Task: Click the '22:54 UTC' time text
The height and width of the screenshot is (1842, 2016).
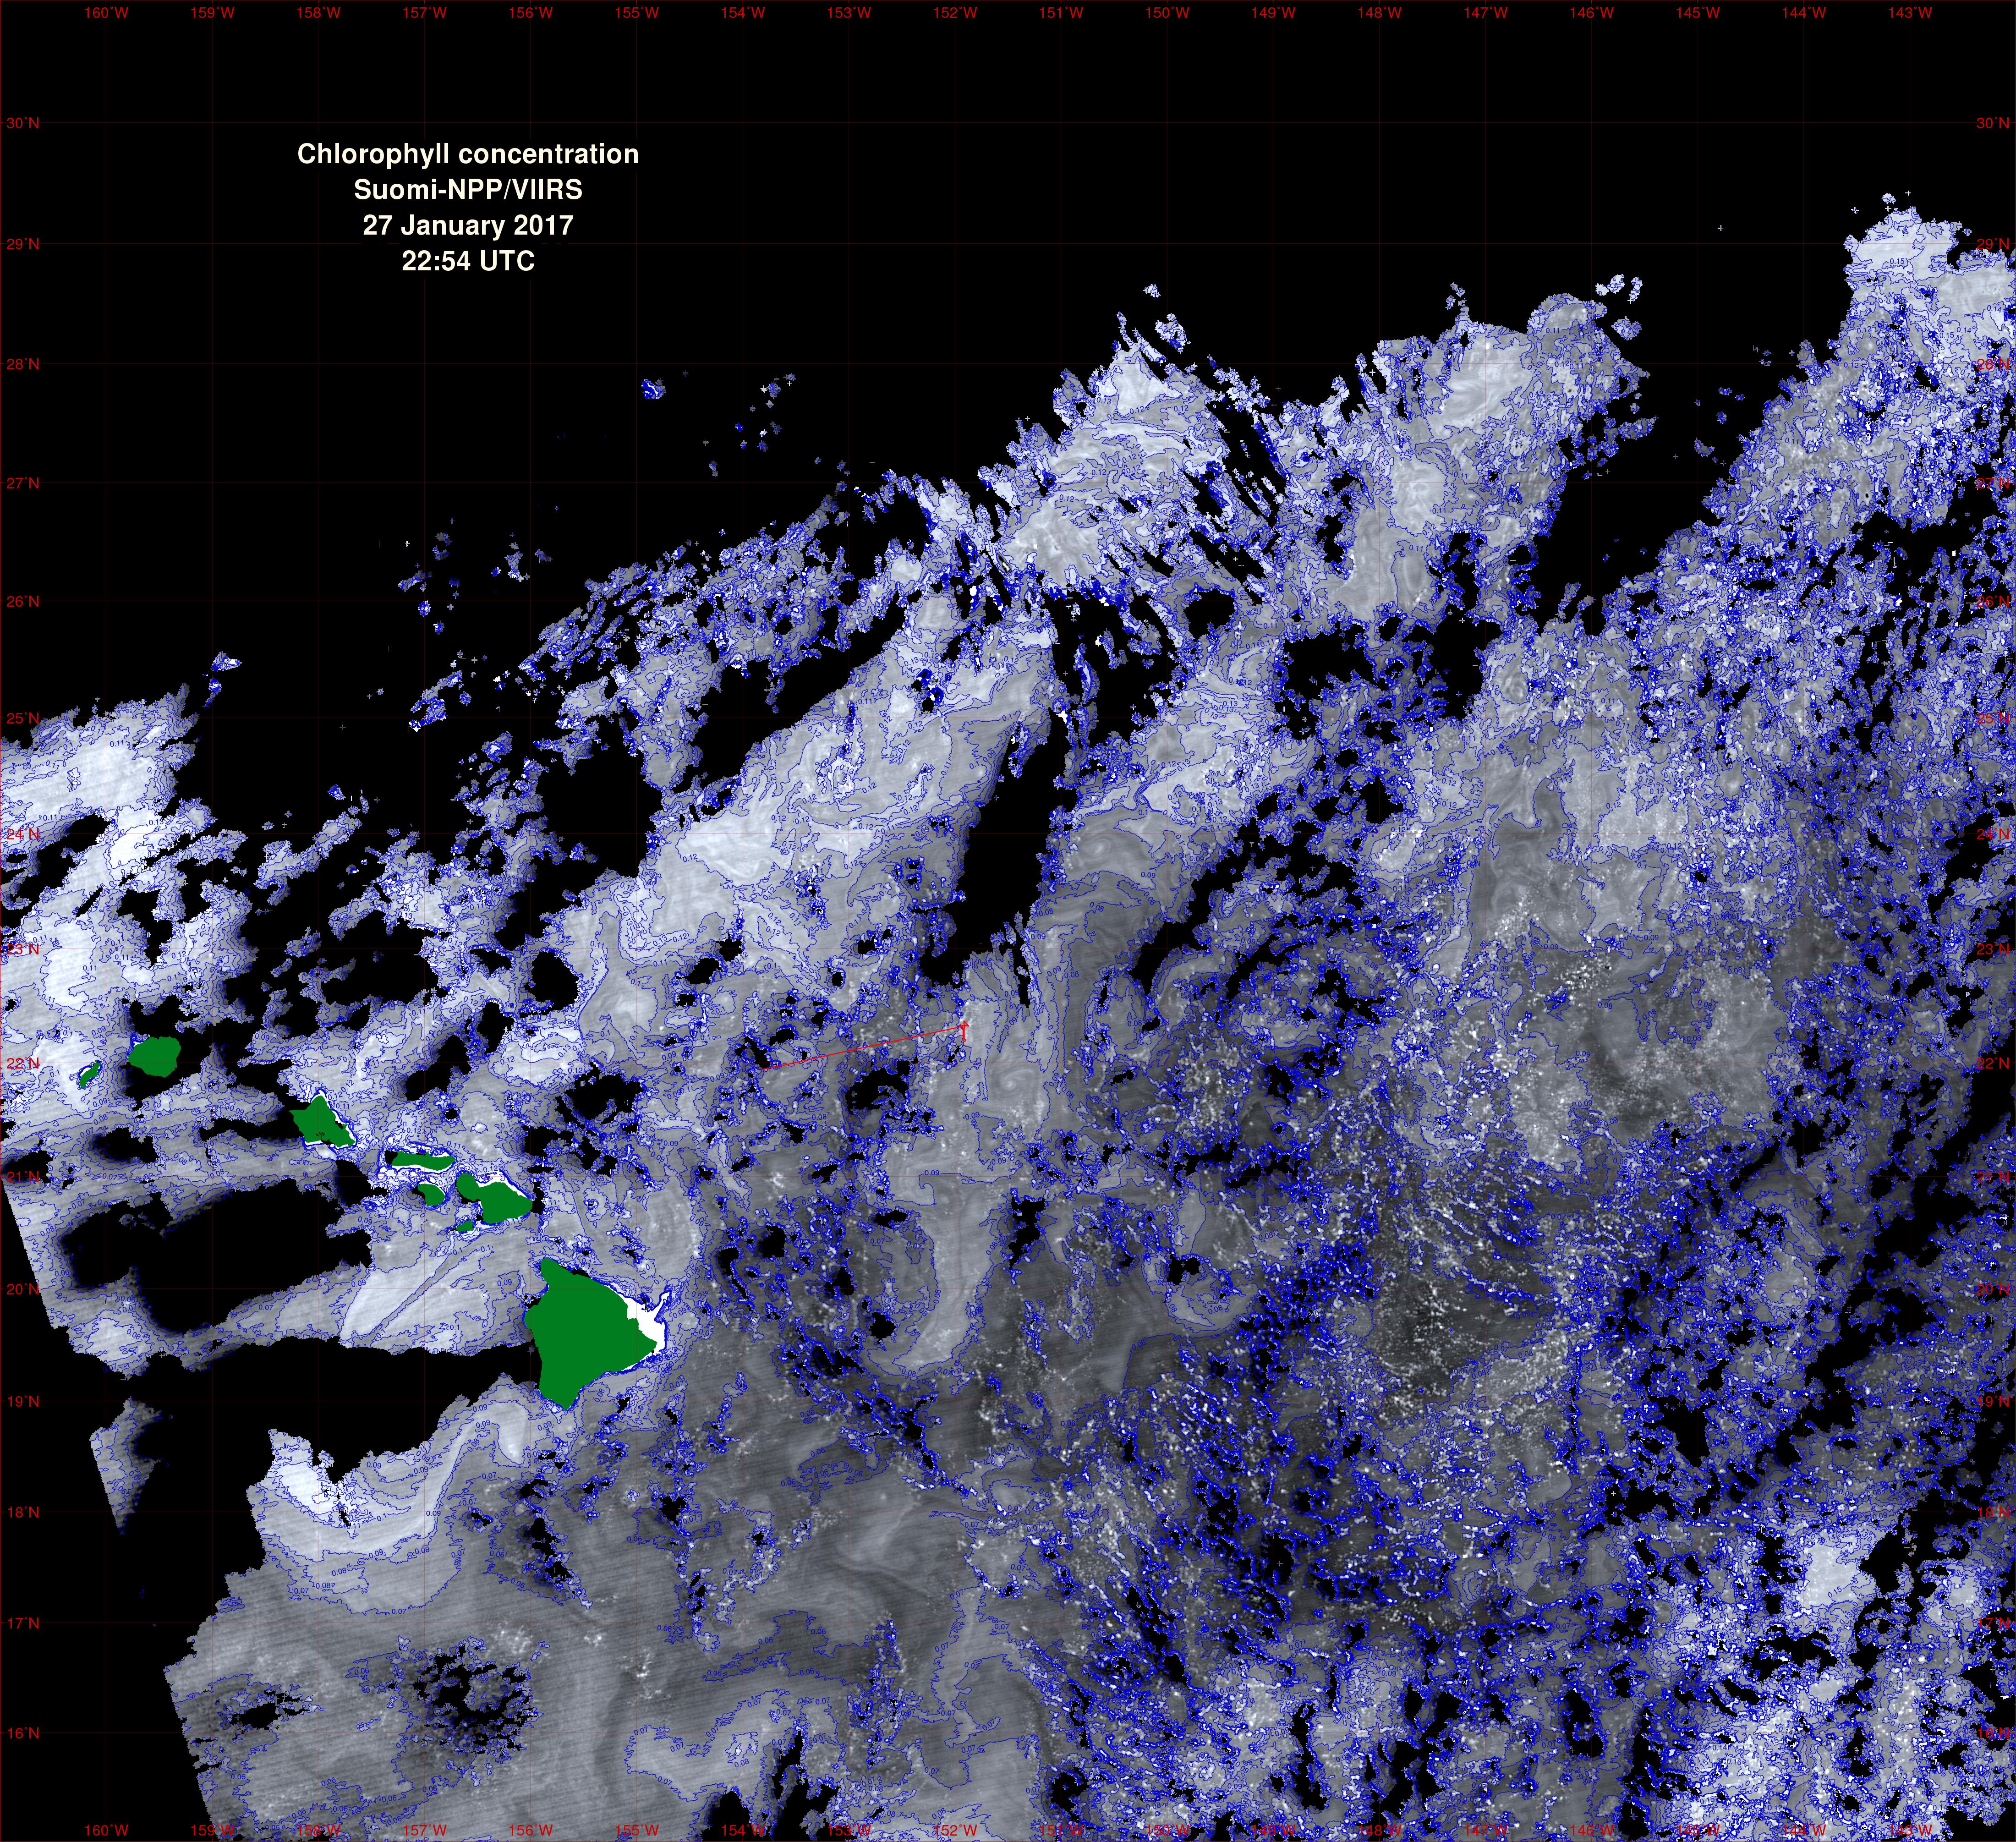Action: tap(468, 261)
